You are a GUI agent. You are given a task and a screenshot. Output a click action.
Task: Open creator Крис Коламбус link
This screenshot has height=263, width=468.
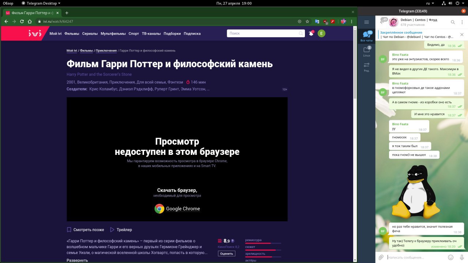click(x=103, y=89)
